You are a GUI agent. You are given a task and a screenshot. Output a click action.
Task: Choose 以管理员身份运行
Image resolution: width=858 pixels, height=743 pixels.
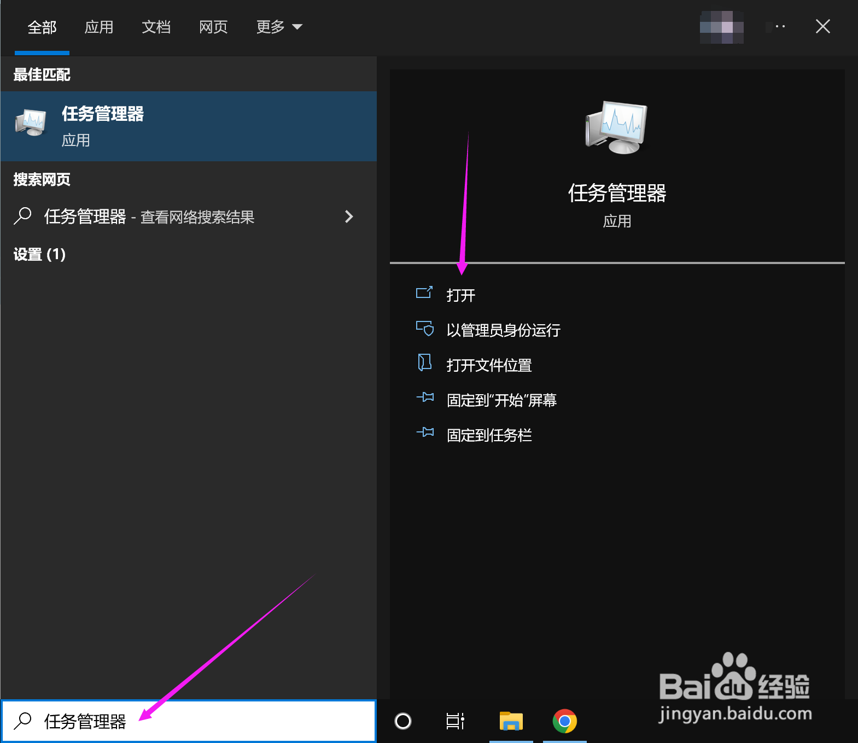(504, 330)
